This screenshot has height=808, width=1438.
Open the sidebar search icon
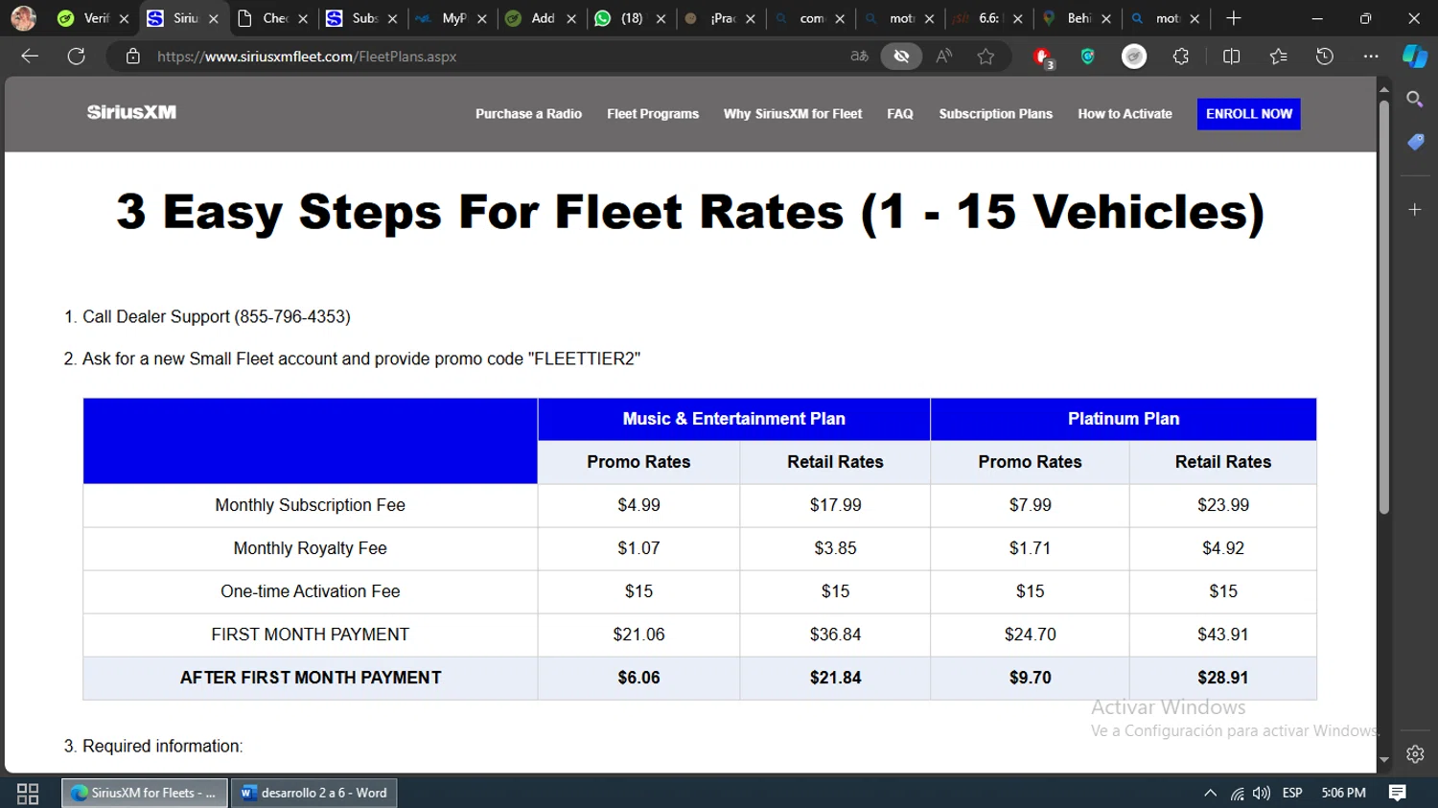point(1415,99)
